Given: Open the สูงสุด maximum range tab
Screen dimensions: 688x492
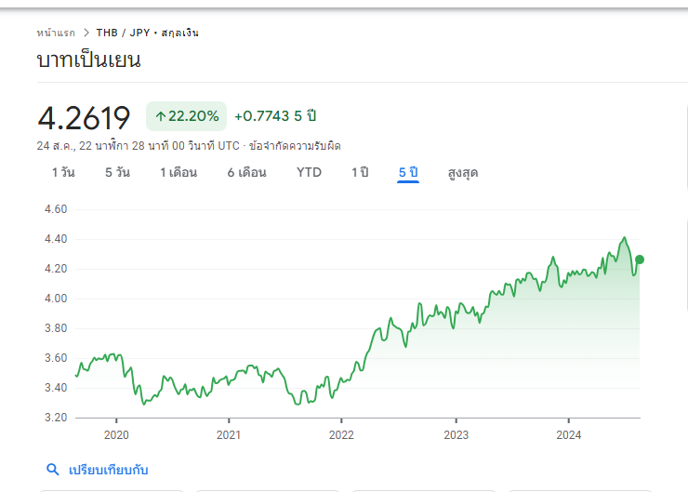Looking at the screenshot, I should point(463,172).
